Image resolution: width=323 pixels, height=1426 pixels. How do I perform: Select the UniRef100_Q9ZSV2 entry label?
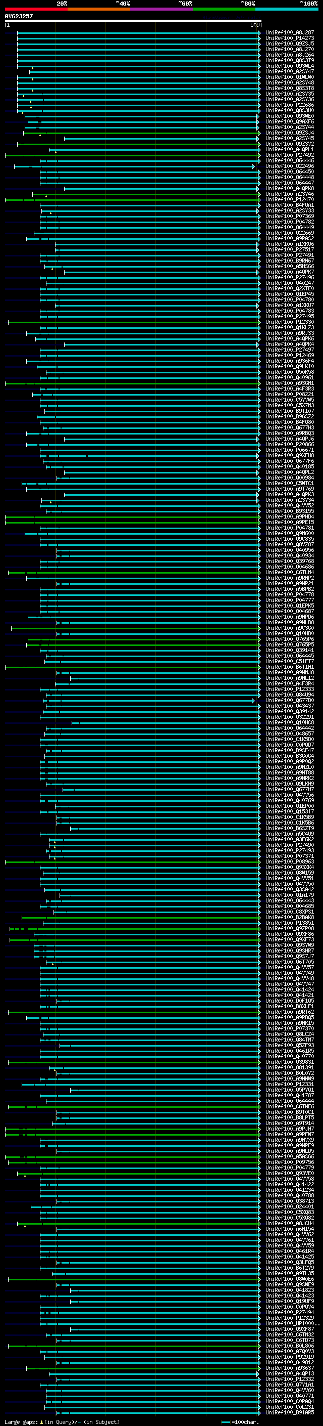coord(290,144)
